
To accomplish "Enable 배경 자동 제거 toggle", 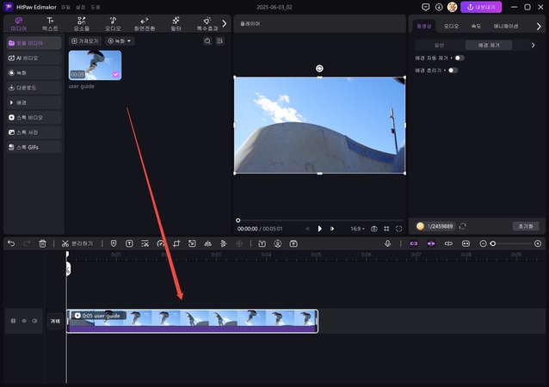I will tap(460, 58).
